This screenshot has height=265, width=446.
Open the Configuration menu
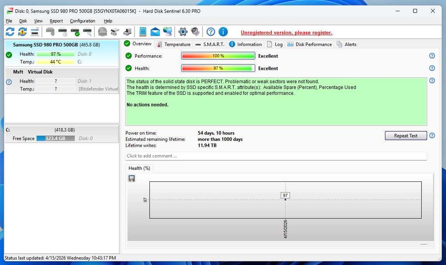(83, 21)
